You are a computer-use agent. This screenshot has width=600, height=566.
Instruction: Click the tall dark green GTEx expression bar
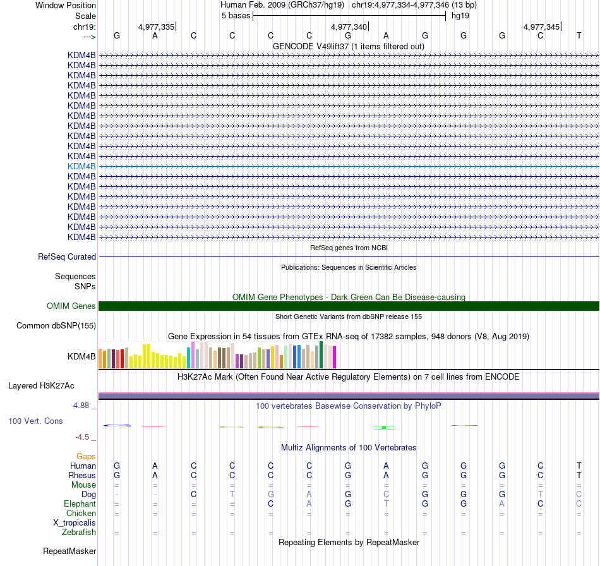tap(321, 355)
